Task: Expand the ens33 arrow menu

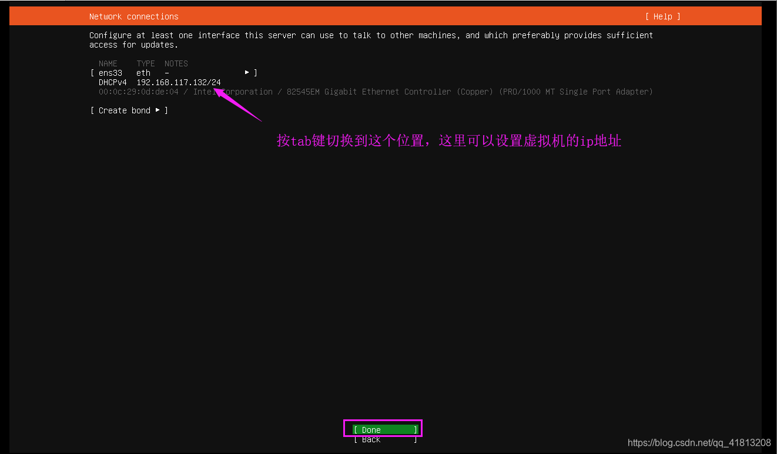Action: pos(247,73)
